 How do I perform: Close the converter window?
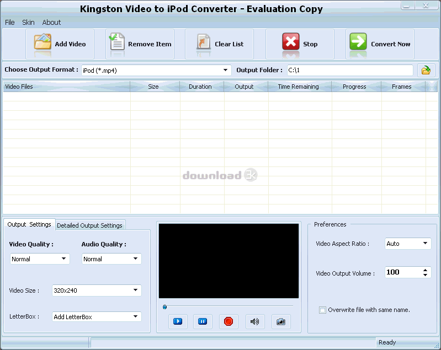tap(426, 5)
